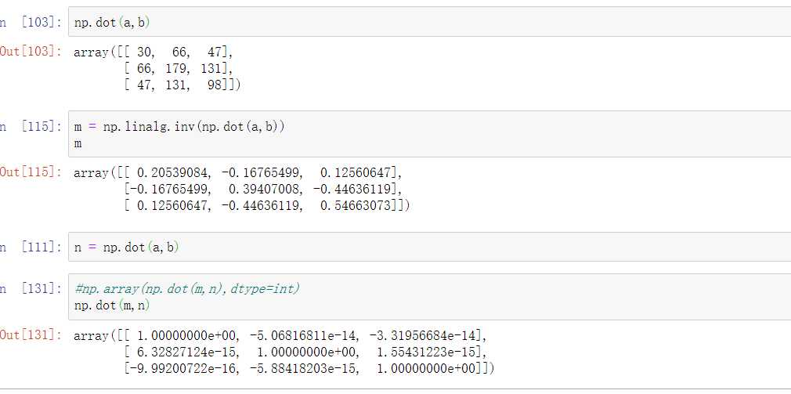Viewport: 791px width, 394px height.
Task: Place cursor on the np.dot(m,n) line
Action: pyautogui.click(x=111, y=305)
